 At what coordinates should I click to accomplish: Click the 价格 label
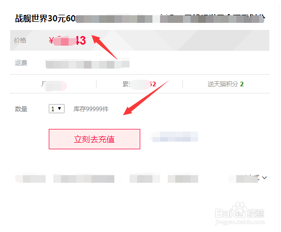point(20,40)
